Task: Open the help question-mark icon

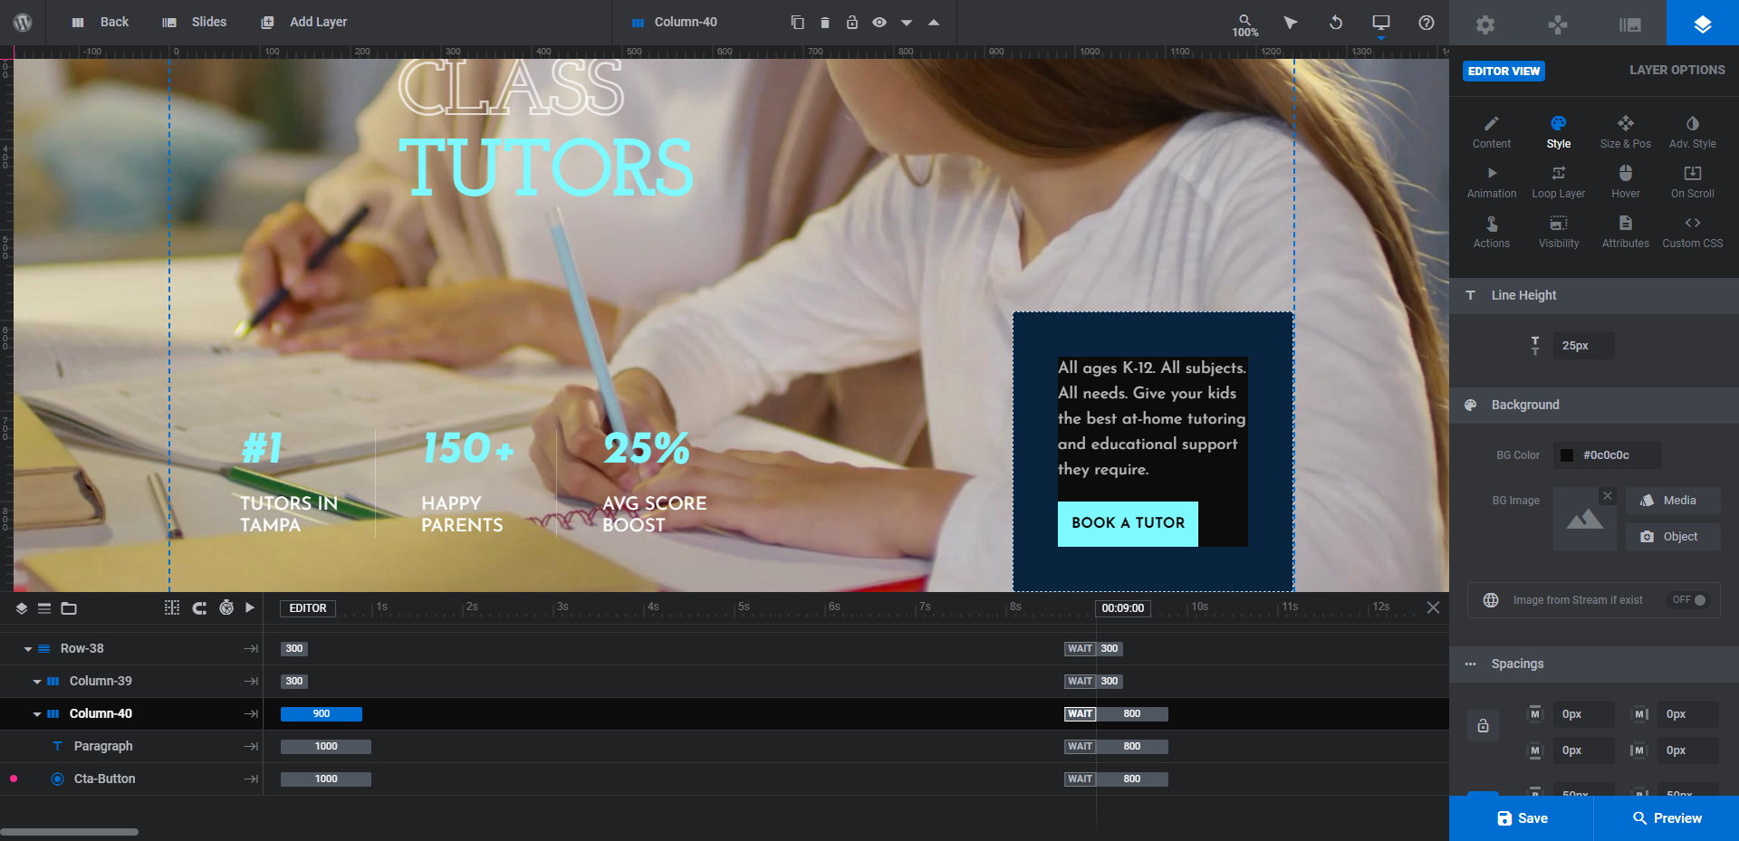Action: [1427, 23]
